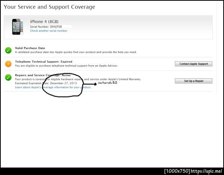Select the 'Serial Number: DX4JT08' text
This screenshot has width=224, height=175.
coord(46,27)
